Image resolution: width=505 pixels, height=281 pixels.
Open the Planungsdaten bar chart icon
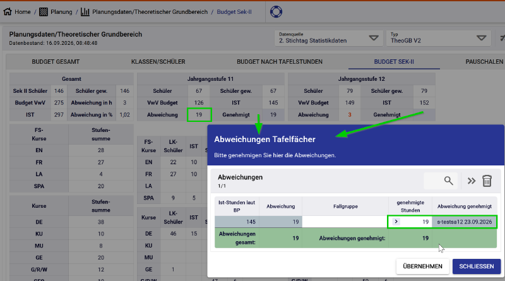click(x=85, y=12)
